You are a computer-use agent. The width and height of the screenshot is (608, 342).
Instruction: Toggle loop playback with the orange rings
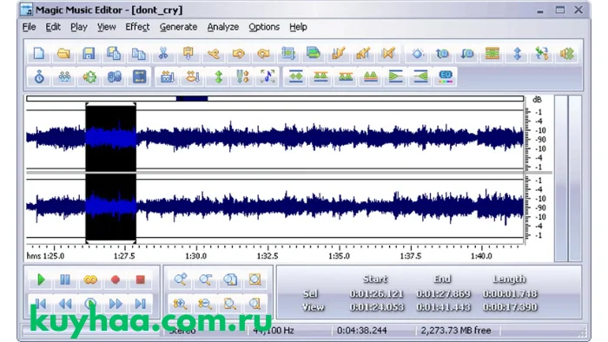pyautogui.click(x=90, y=280)
